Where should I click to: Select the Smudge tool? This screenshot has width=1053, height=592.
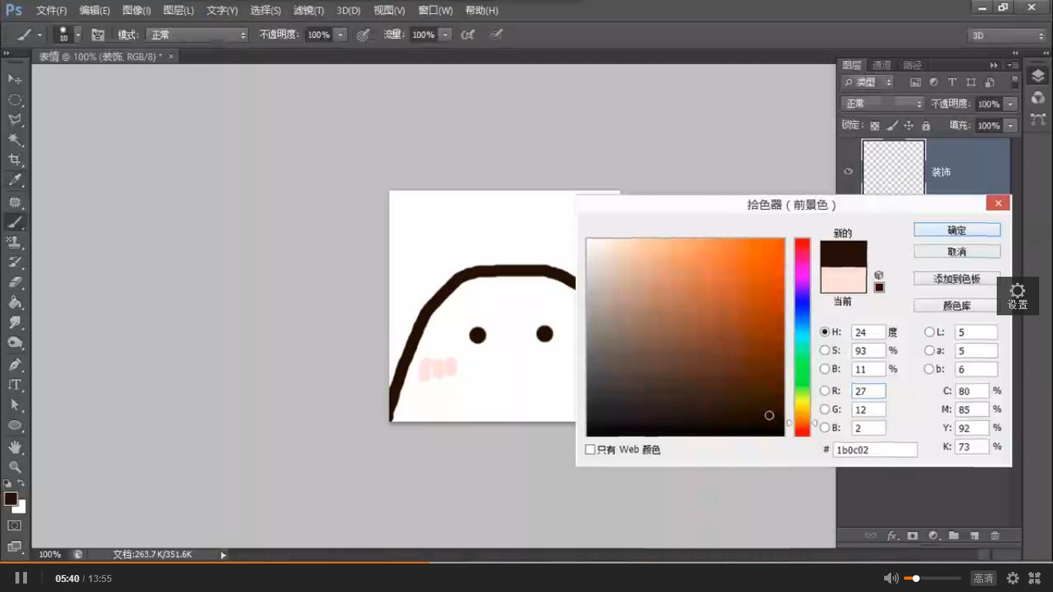[15, 322]
